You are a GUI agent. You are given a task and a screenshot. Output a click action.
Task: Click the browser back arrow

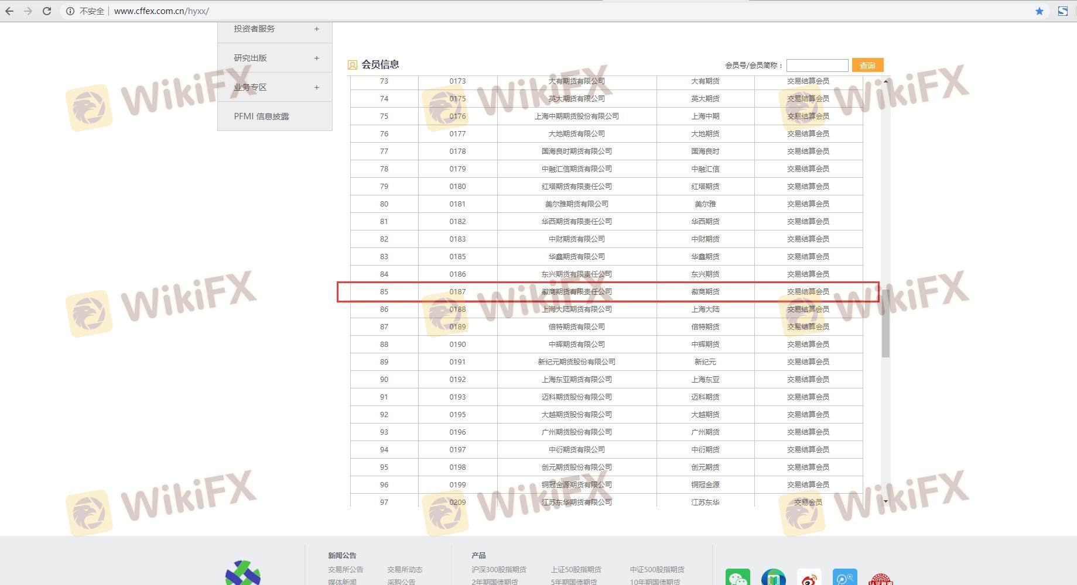[x=9, y=11]
